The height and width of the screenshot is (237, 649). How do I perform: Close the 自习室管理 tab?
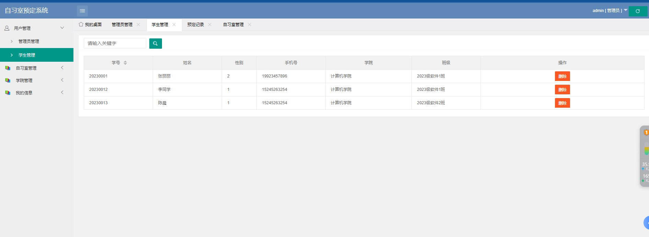pyautogui.click(x=250, y=25)
